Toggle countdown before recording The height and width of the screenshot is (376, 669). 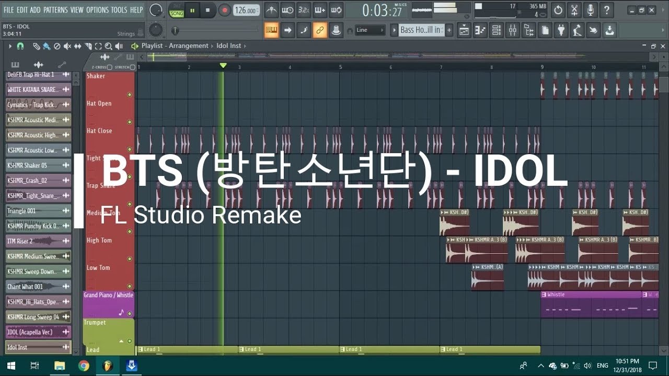click(304, 10)
